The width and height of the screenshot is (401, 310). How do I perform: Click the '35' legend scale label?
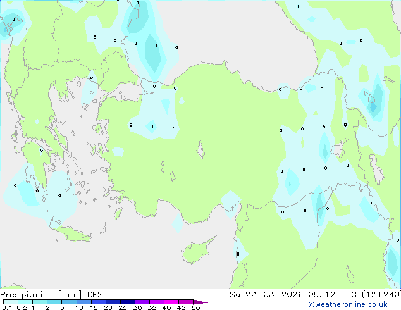click(152, 307)
